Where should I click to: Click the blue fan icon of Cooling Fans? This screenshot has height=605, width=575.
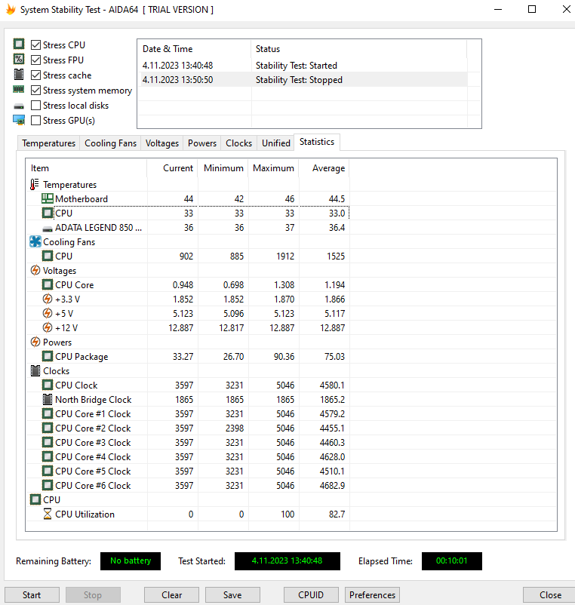(x=35, y=242)
